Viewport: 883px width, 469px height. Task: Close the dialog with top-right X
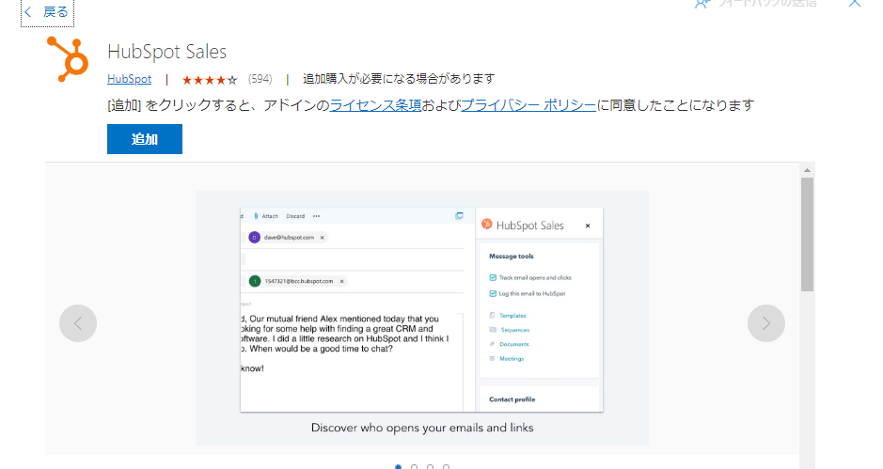(x=854, y=3)
